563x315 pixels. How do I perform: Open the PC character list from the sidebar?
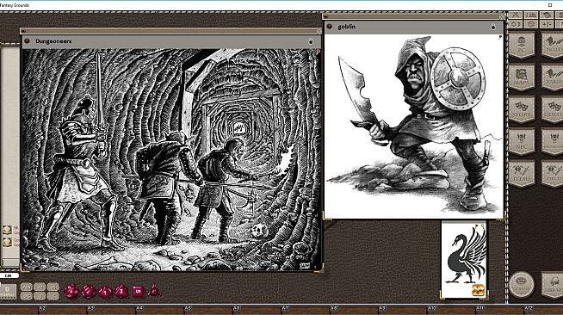522,45
